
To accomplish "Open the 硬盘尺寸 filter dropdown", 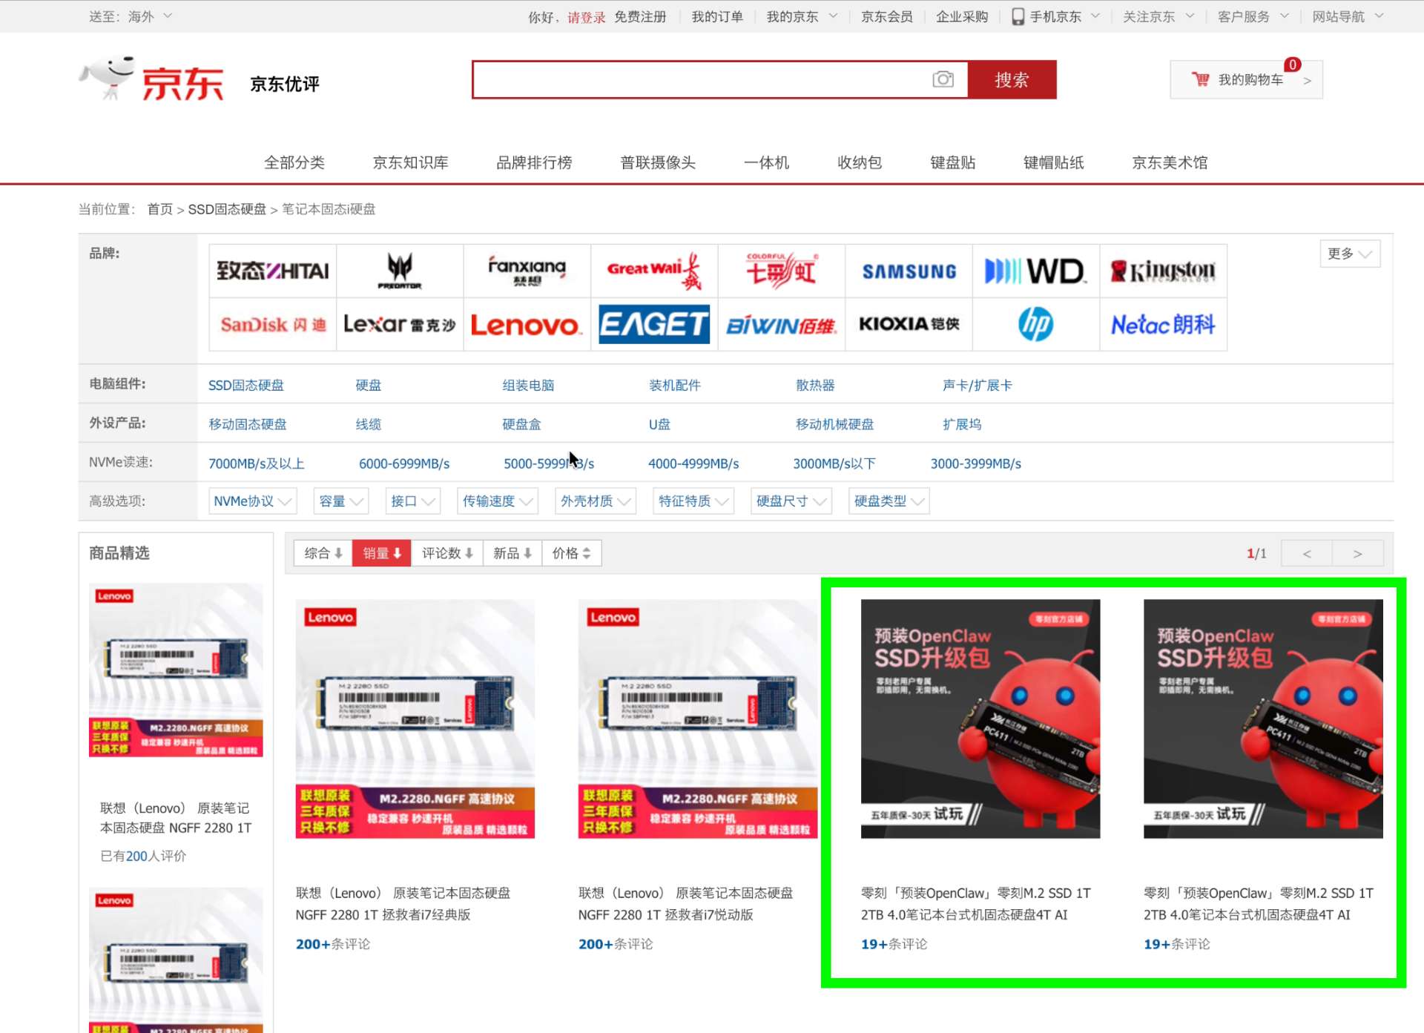I will coord(791,501).
